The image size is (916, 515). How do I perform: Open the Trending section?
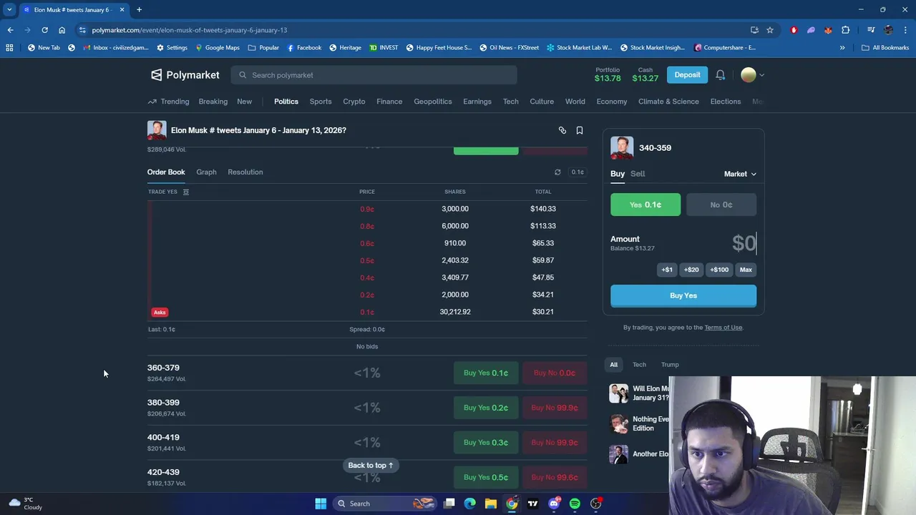pos(169,102)
